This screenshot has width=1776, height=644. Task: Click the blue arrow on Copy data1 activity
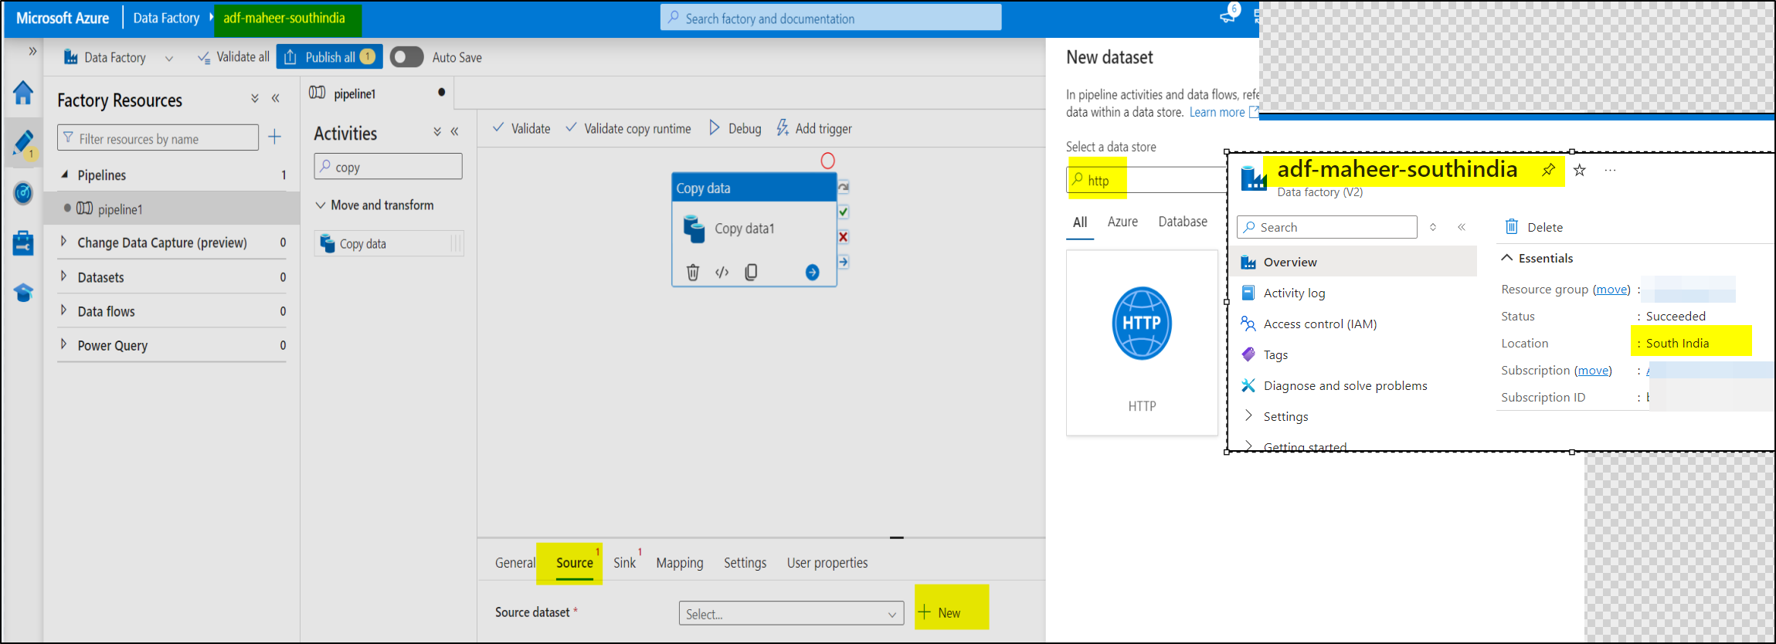pos(813,272)
